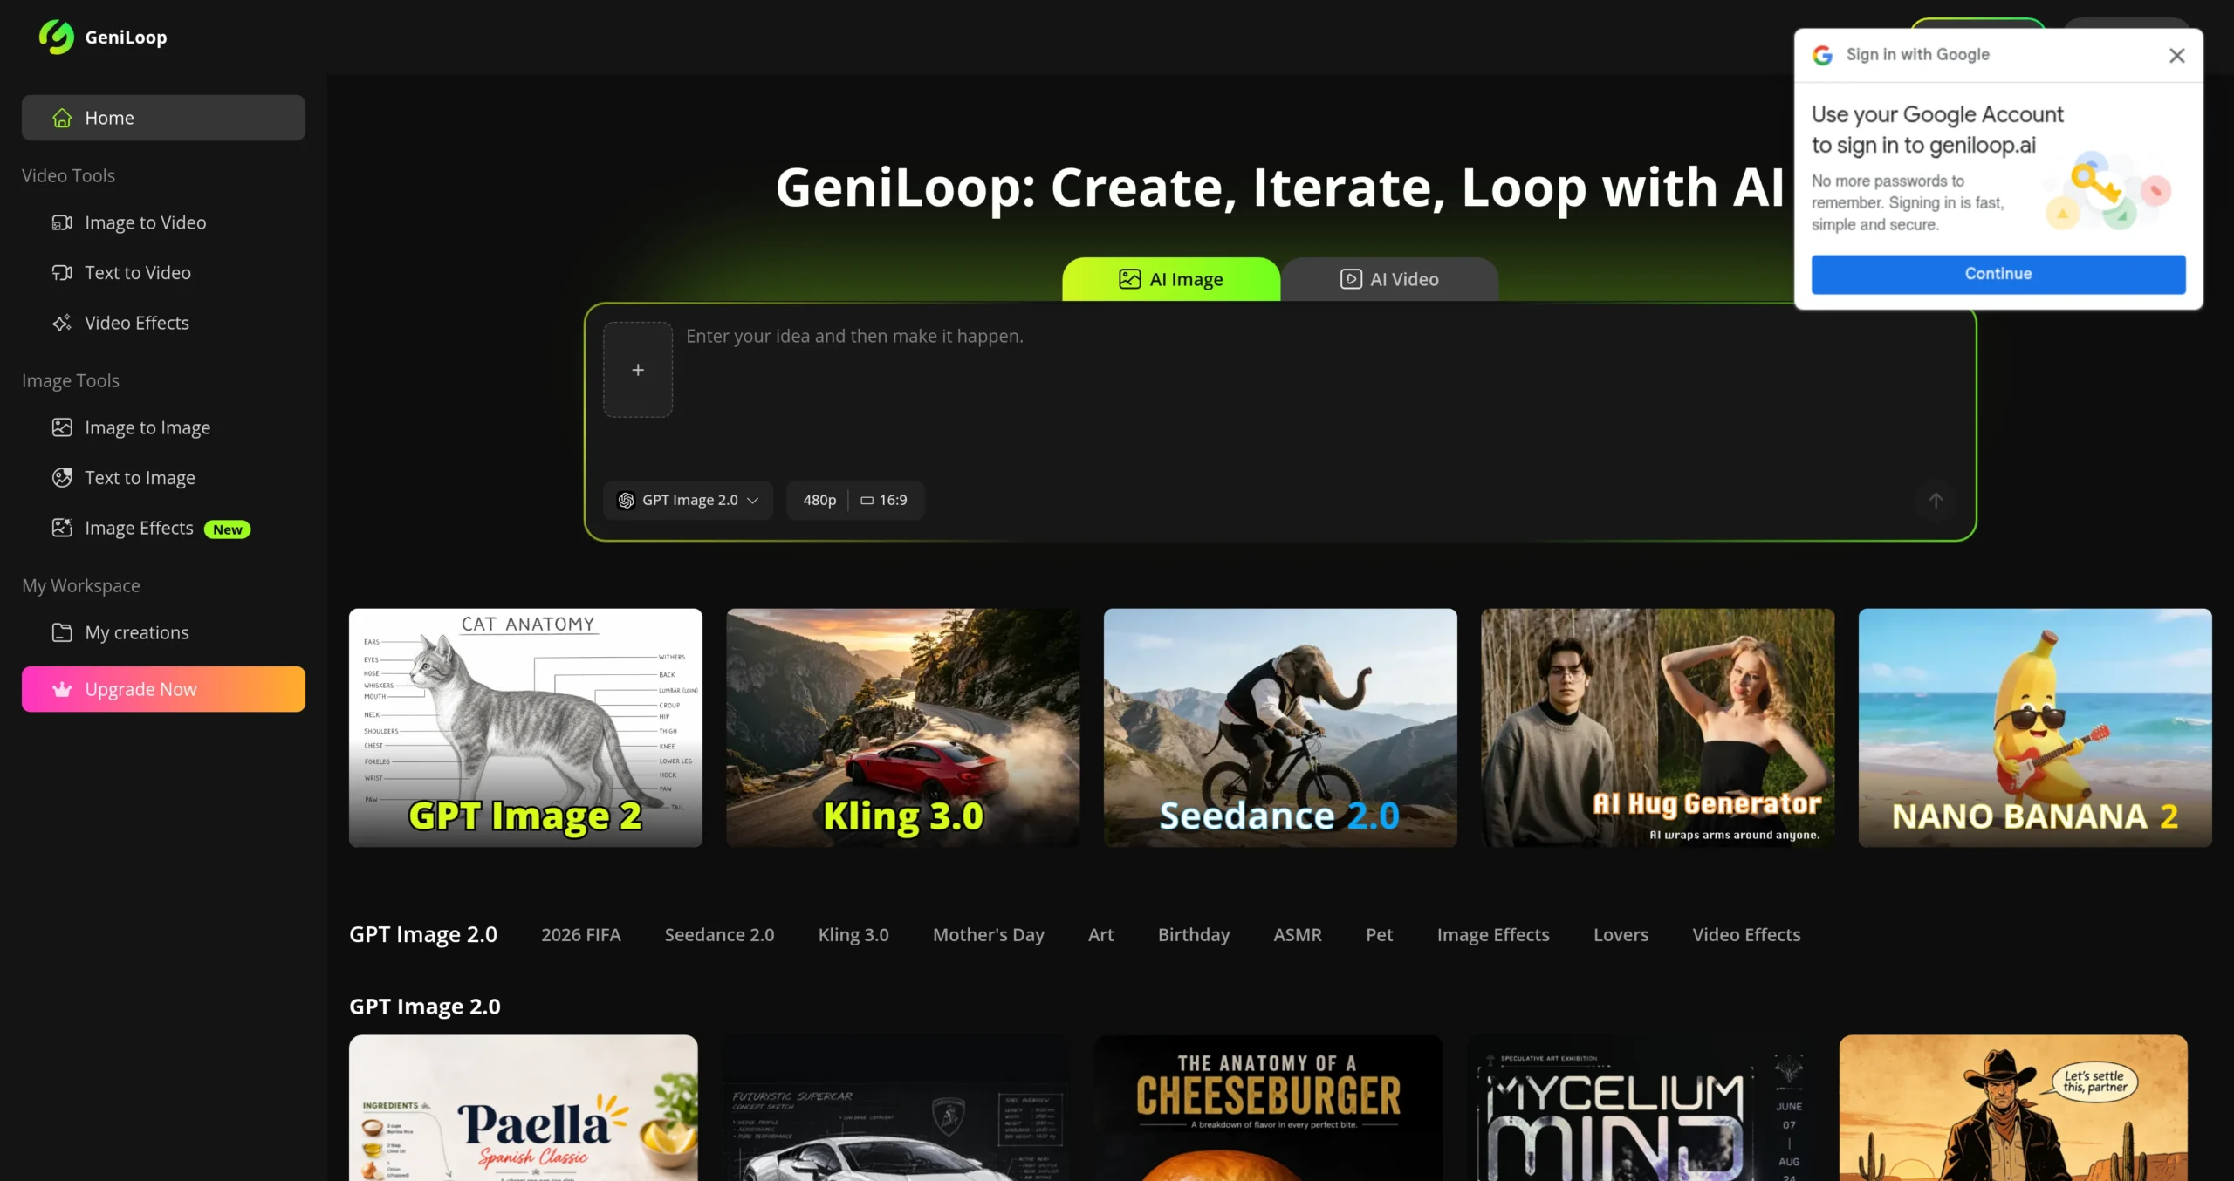Open the GPT Image 2.0 model dropdown
The image size is (2234, 1181).
[689, 501]
